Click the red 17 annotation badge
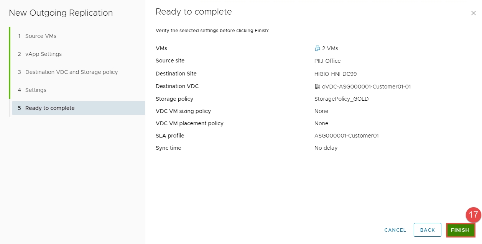The height and width of the screenshot is (244, 482). point(473,215)
